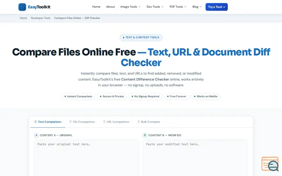
Task: Click the No Signup Required pill
Action: coord(145,96)
